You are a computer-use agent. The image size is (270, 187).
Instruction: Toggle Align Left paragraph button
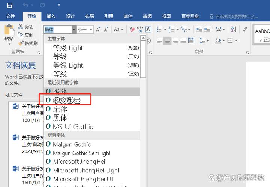tap(159, 41)
